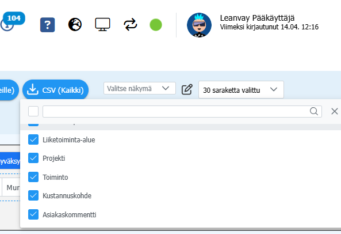Uncheck the Kustannuskohde checkbox

33,195
